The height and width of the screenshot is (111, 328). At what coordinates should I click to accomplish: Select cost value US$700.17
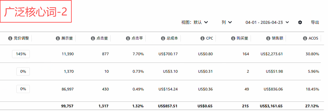pos(168,54)
